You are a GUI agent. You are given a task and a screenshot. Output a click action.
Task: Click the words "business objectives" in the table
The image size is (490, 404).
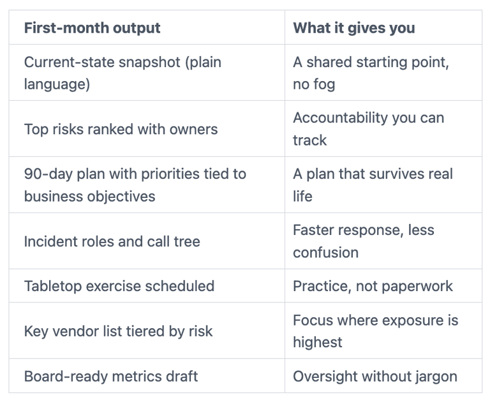[x=89, y=196]
